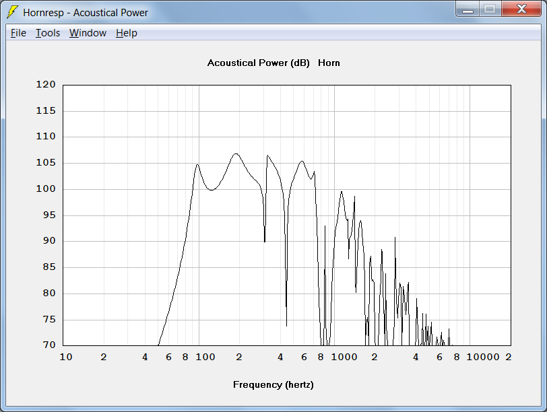
Task: Open the File menu
Action: [x=18, y=33]
